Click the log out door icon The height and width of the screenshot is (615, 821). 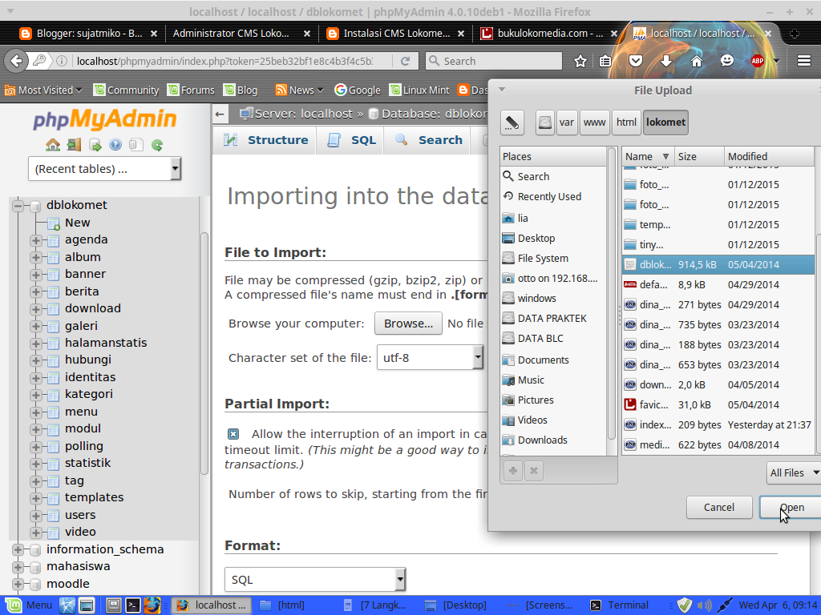(74, 145)
